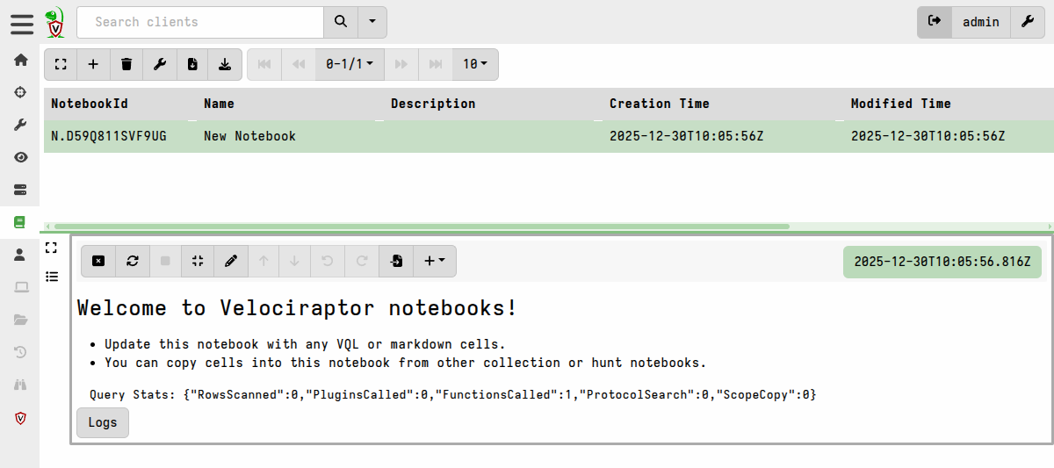
Task: Open the page size dropdown showing 10
Action: click(x=475, y=64)
